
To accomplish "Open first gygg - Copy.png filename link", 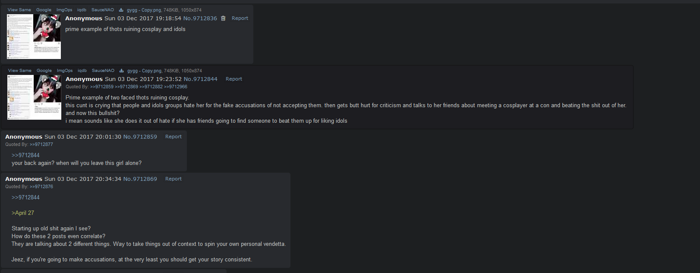I will [144, 10].
